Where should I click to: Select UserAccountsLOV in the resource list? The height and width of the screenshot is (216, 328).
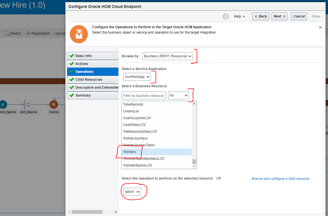157,118
